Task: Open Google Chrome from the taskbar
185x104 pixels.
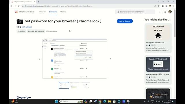Action: [100, 101]
